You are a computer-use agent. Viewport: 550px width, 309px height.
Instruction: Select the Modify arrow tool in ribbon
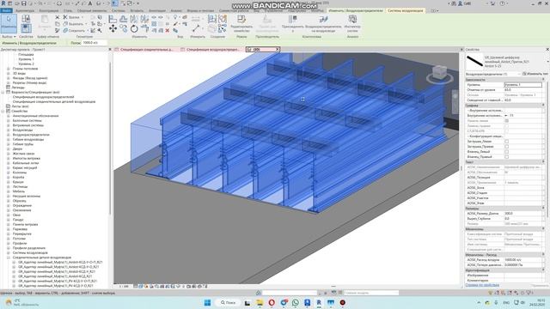click(x=9, y=23)
